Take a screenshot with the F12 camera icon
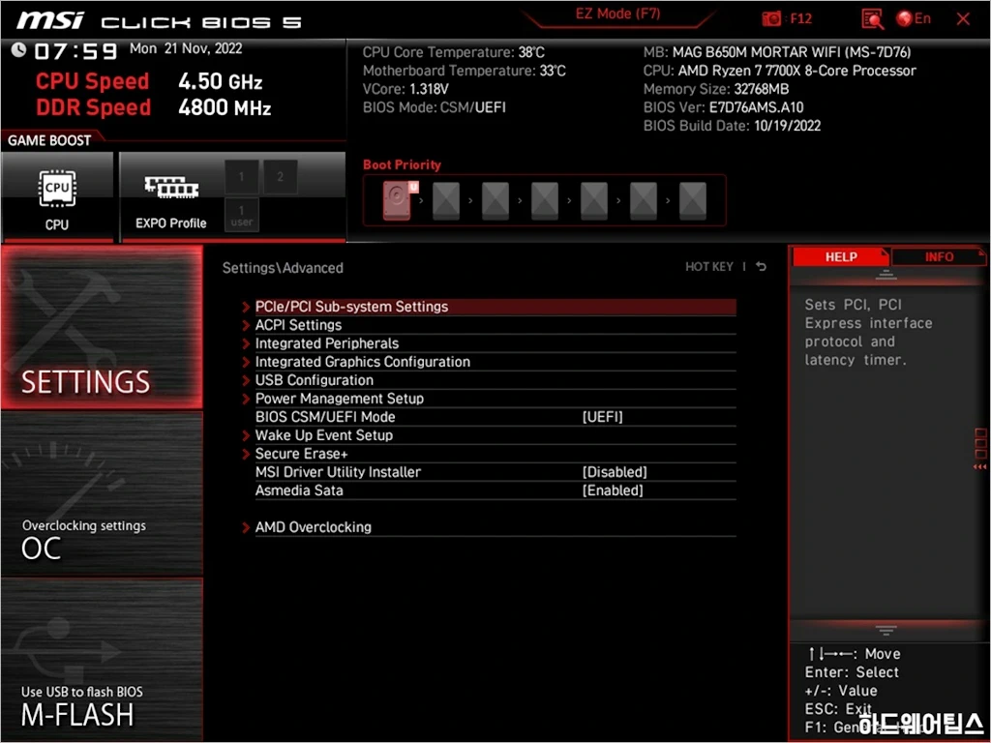This screenshot has width=991, height=743. coord(771,19)
